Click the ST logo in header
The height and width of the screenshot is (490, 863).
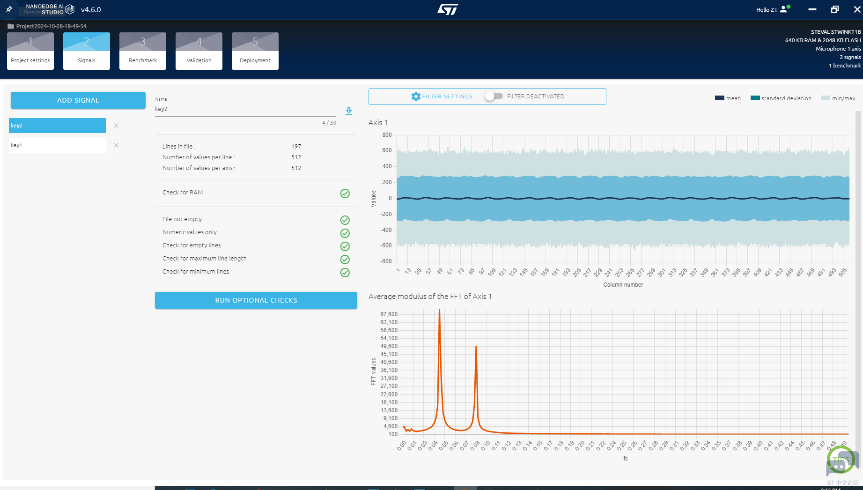tap(448, 9)
